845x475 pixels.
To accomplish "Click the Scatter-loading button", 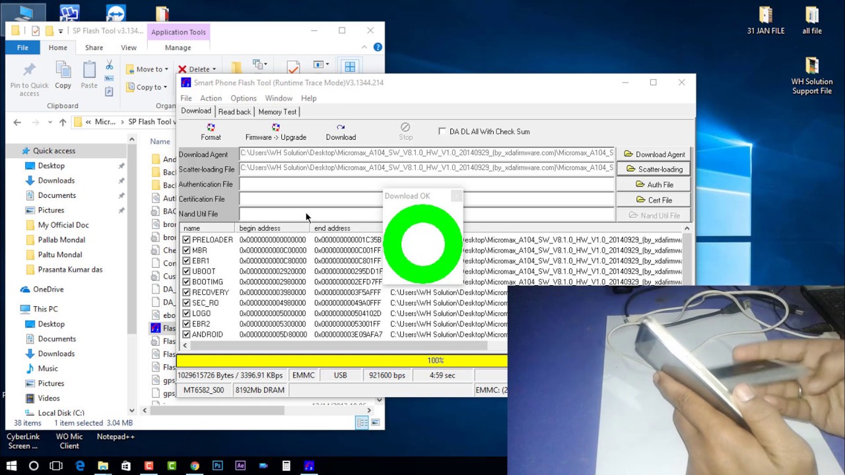I will [x=654, y=170].
